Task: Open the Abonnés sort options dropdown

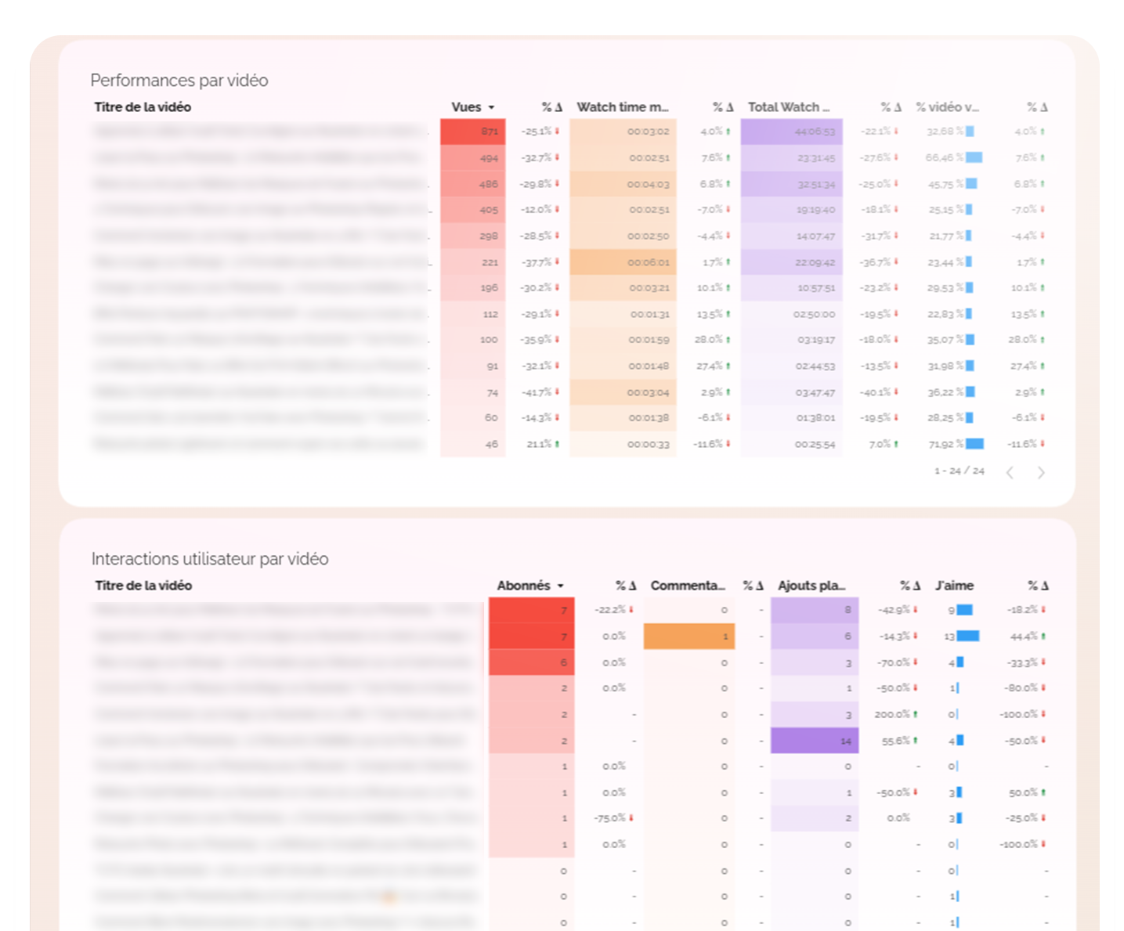Action: [561, 585]
